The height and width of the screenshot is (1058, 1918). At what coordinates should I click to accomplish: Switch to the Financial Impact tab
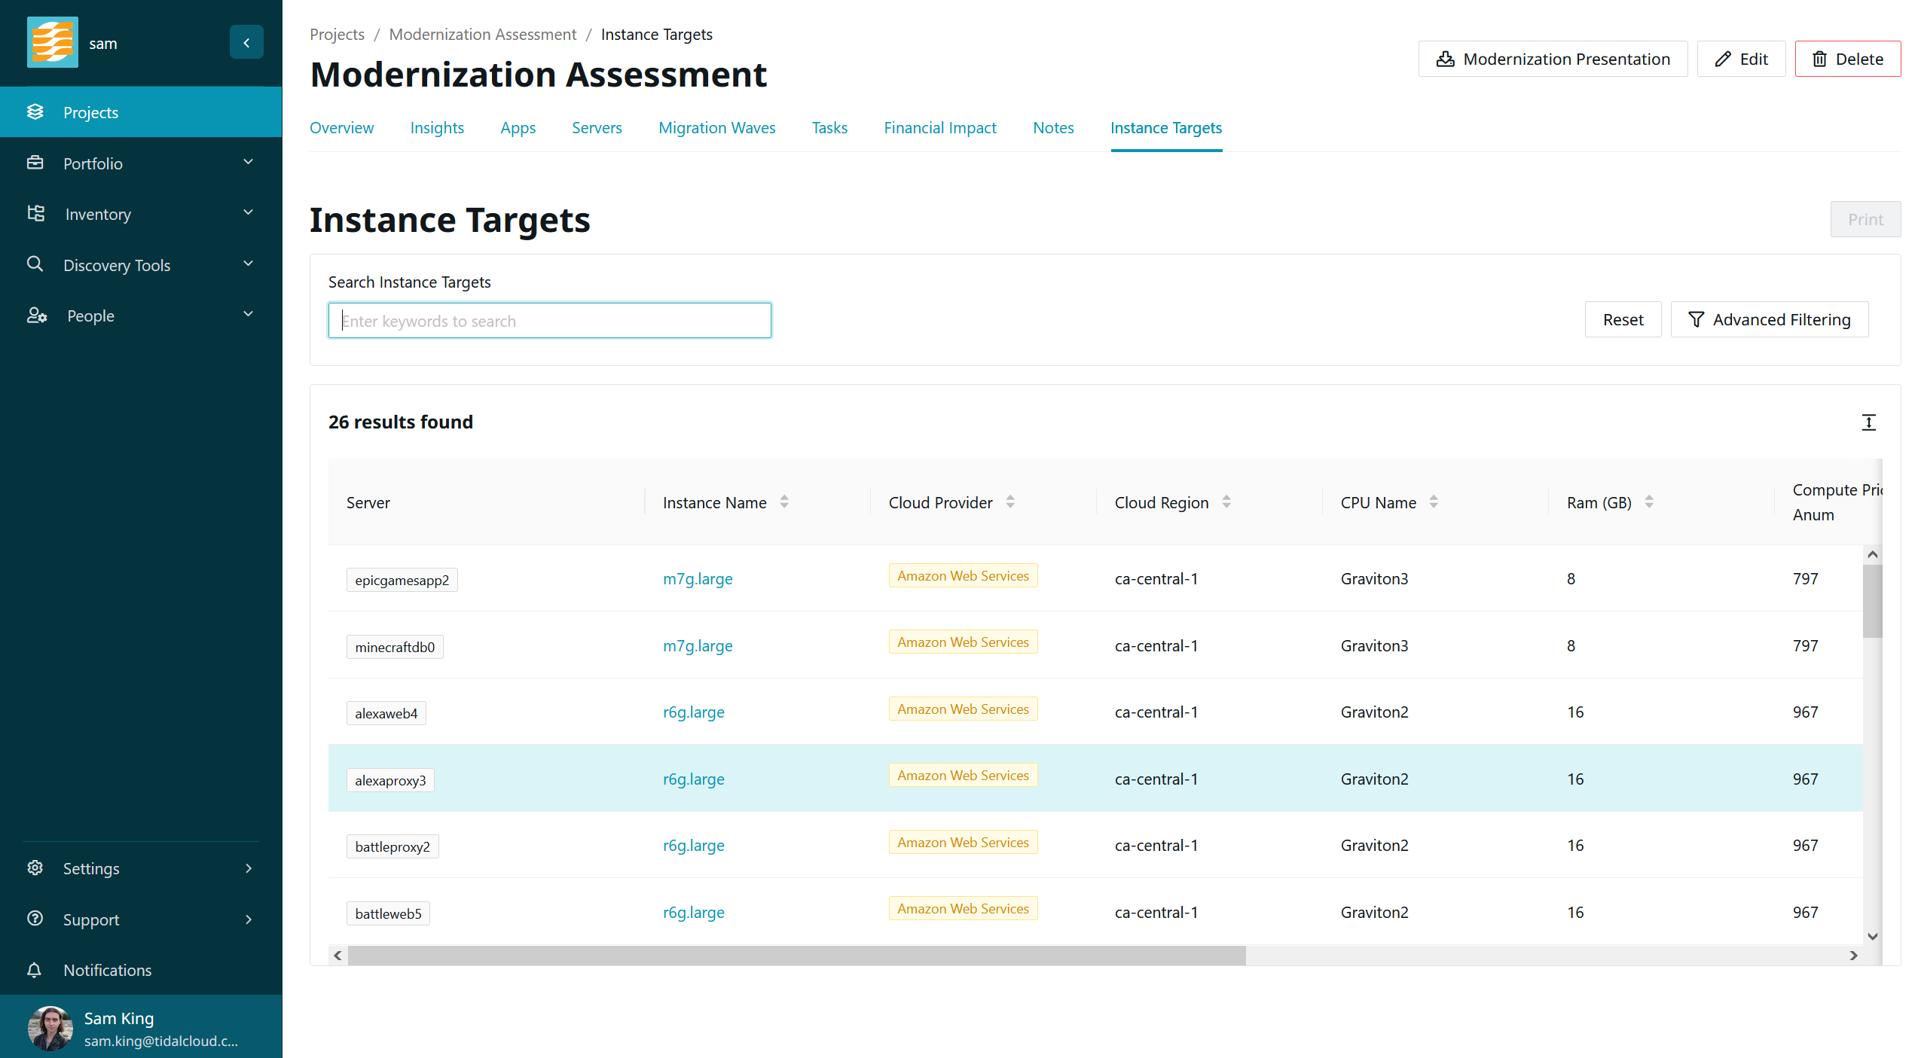point(939,128)
